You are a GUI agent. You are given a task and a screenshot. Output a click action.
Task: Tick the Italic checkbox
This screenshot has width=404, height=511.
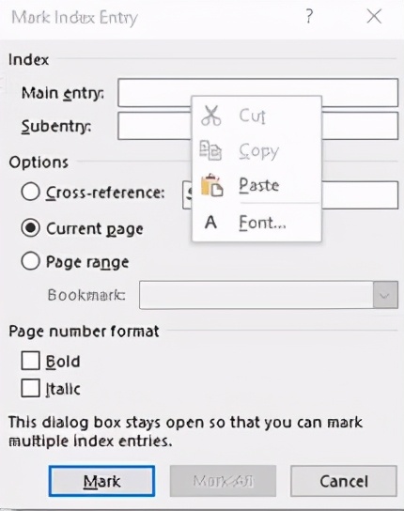point(31,388)
